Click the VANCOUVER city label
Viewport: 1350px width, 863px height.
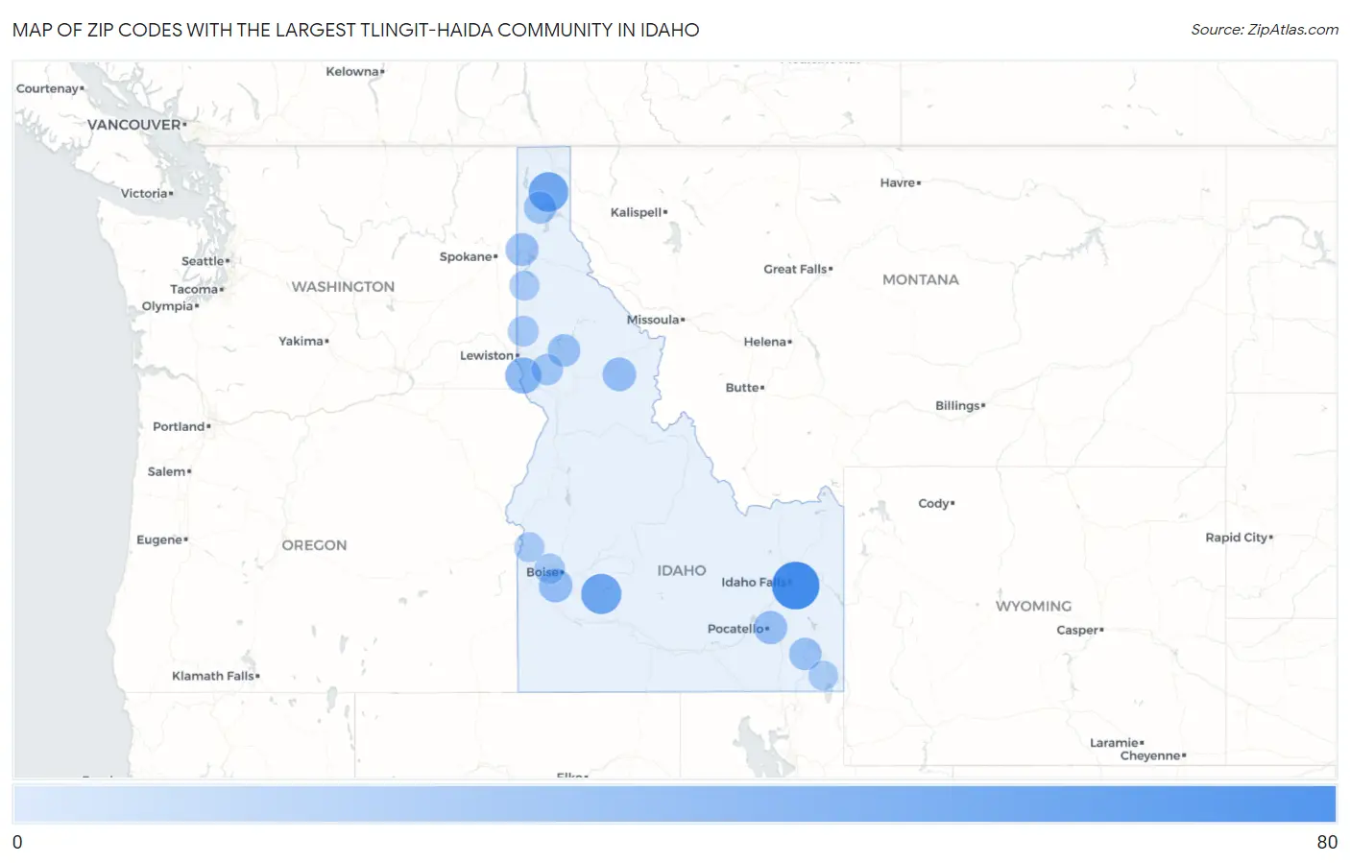coord(134,125)
